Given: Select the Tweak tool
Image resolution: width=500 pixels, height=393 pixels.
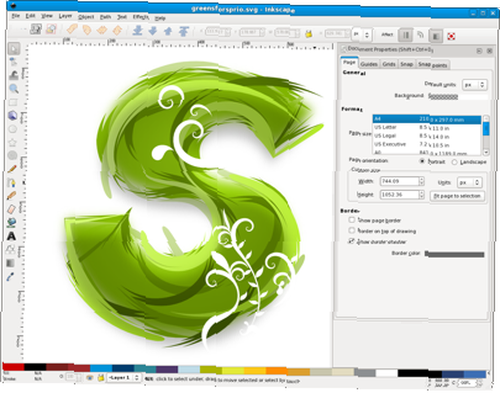Looking at the screenshot, I should point(13,75).
